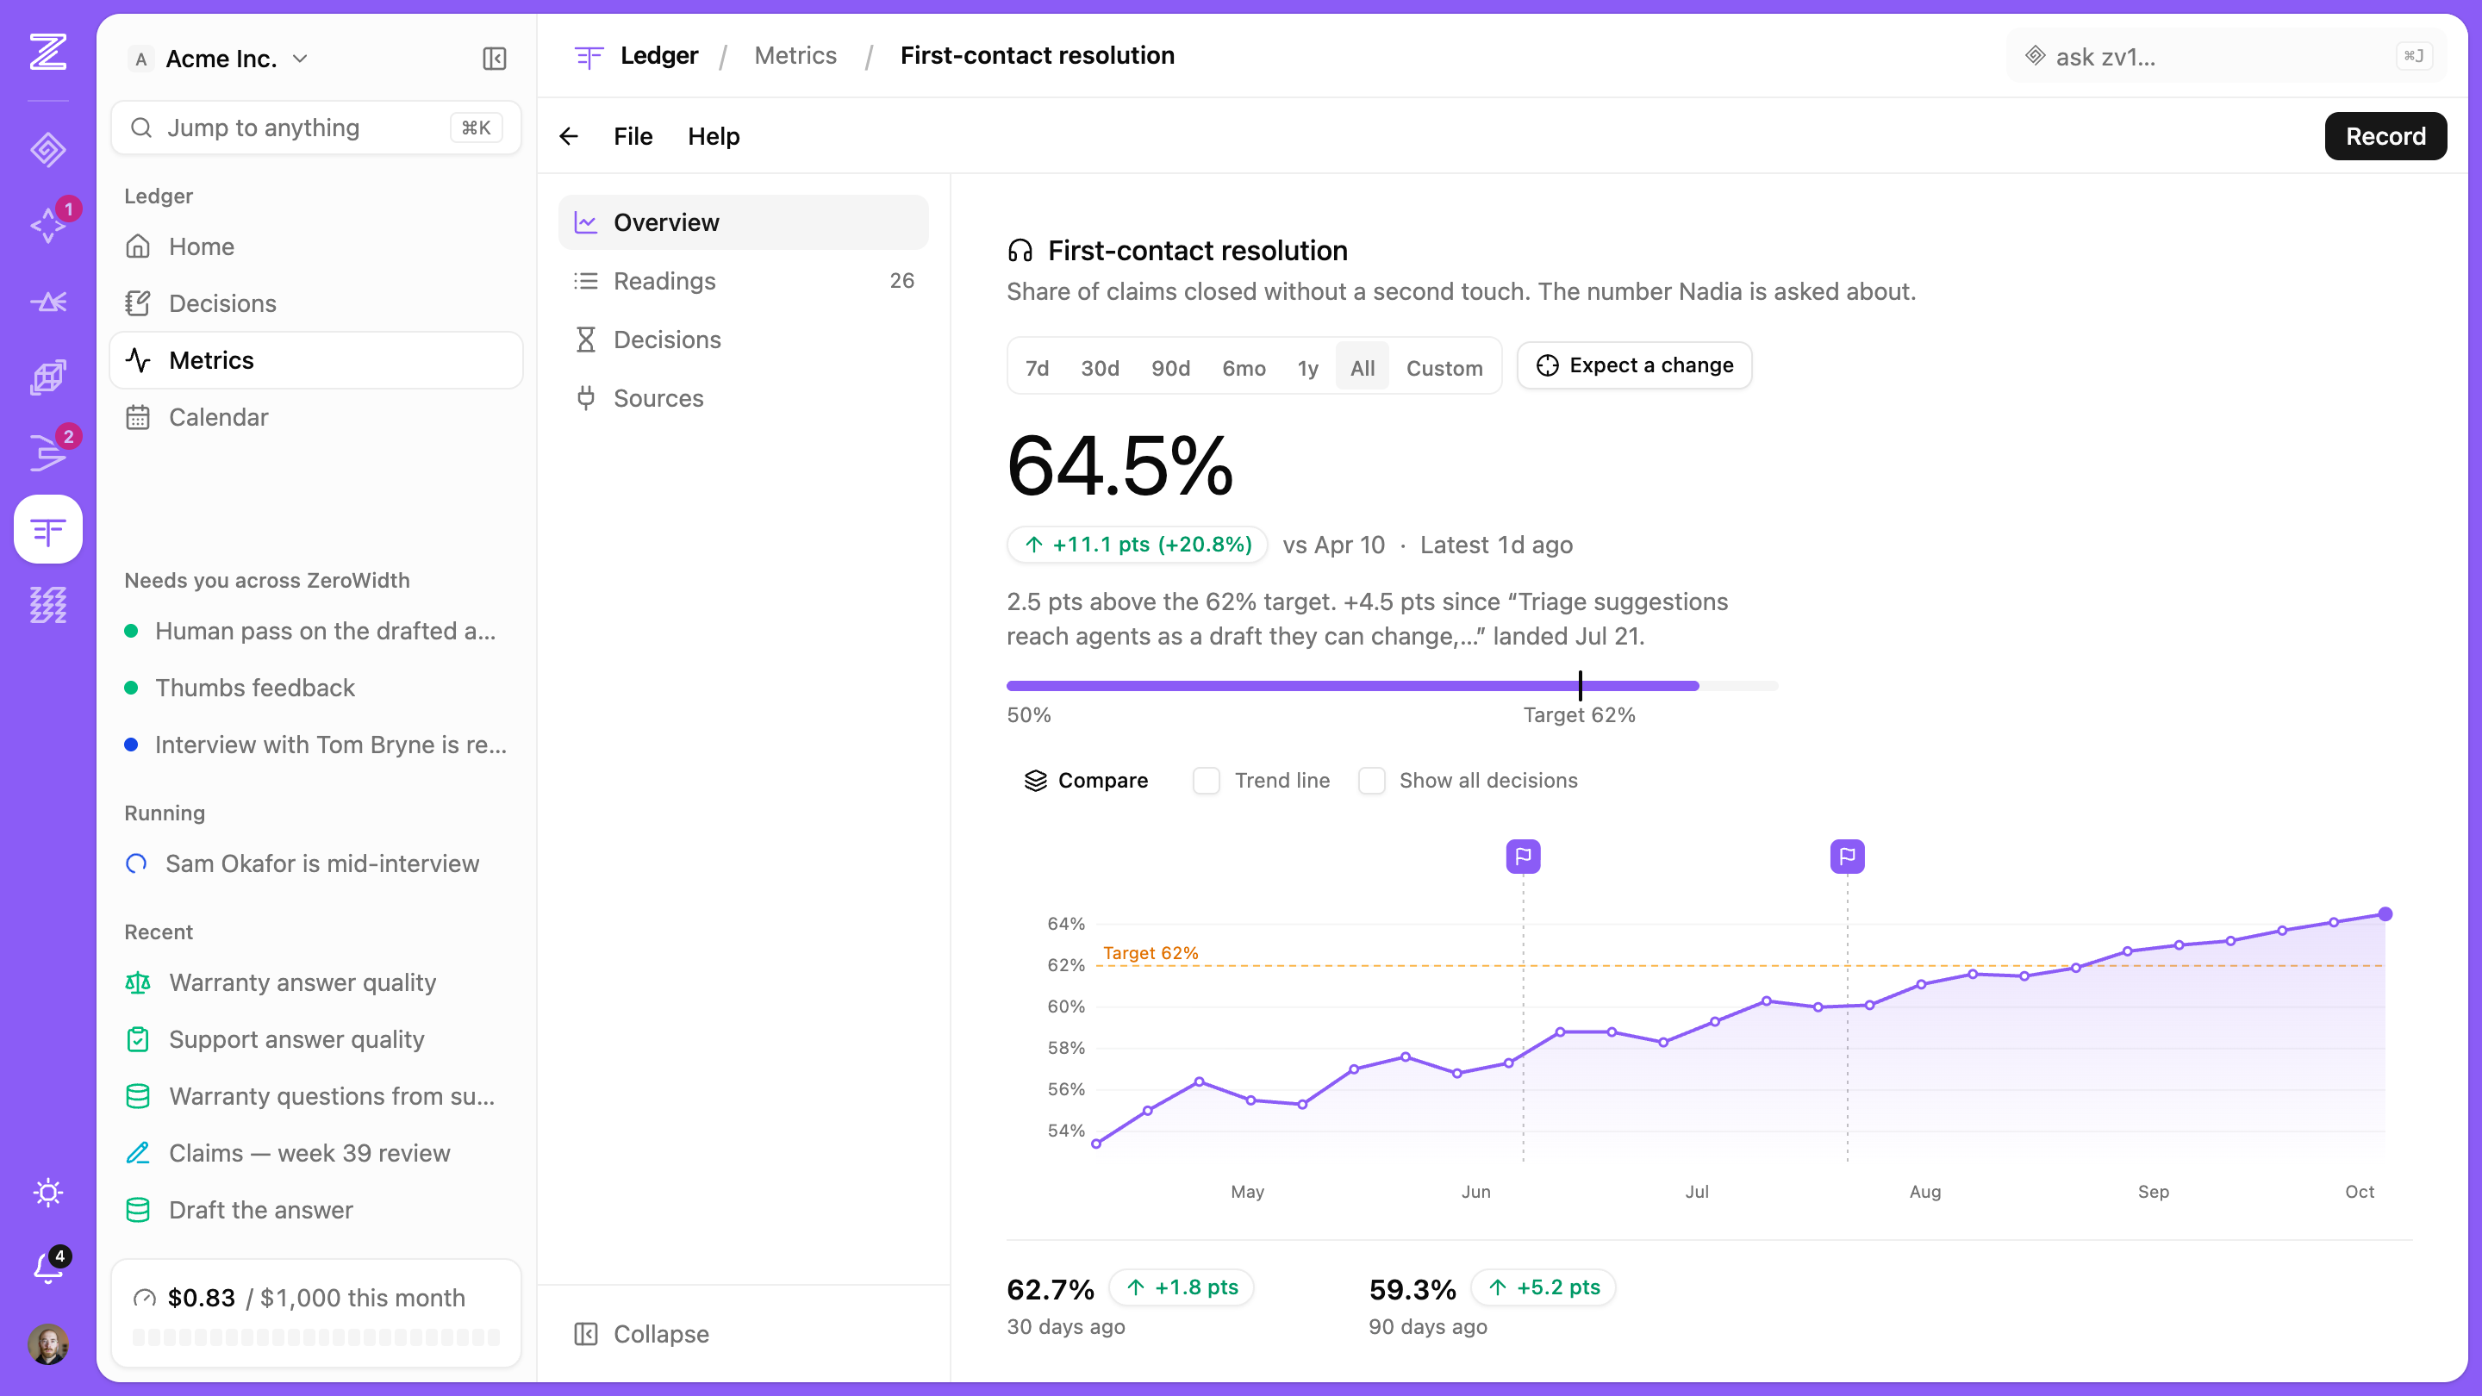This screenshot has width=2482, height=1396.
Task: Select the 7d time range
Action: [1037, 367]
